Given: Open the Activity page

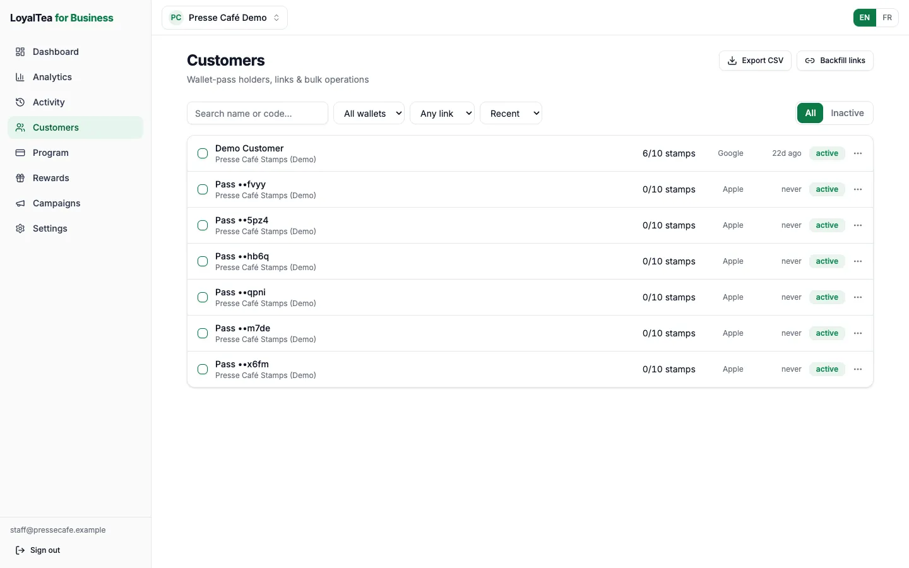Looking at the screenshot, I should coord(76,102).
